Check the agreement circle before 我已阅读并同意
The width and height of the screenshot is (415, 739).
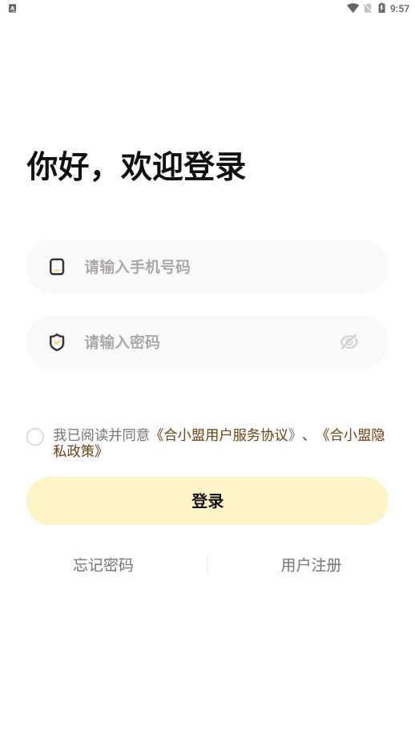35,437
